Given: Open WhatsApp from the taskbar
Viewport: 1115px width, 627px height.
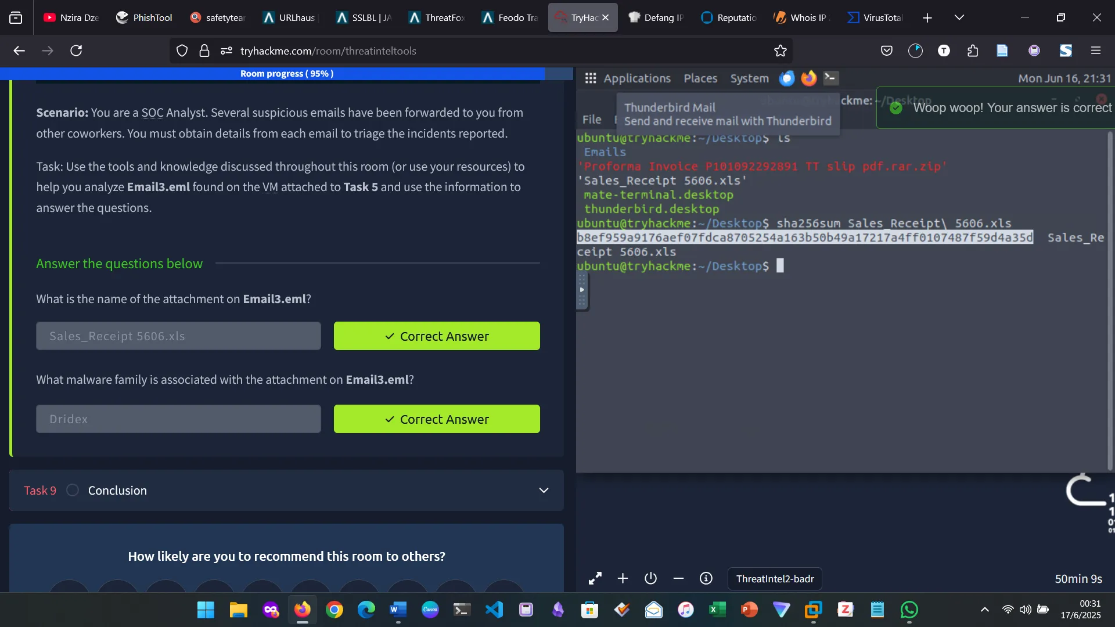Looking at the screenshot, I should (x=909, y=610).
